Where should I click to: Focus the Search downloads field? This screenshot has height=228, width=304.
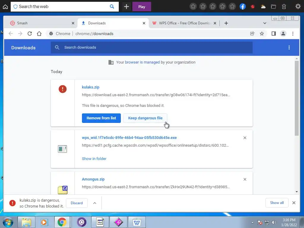pyautogui.click(x=152, y=47)
